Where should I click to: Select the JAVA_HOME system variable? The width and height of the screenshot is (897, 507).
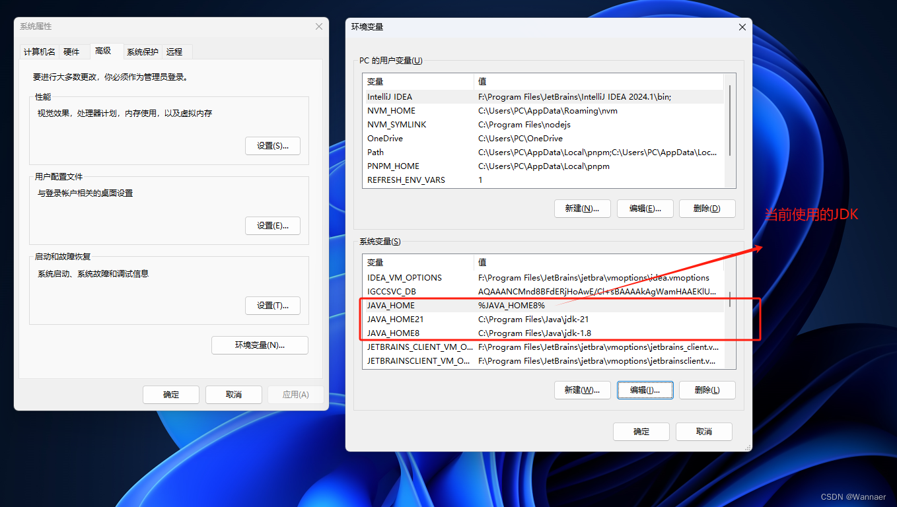(543, 306)
